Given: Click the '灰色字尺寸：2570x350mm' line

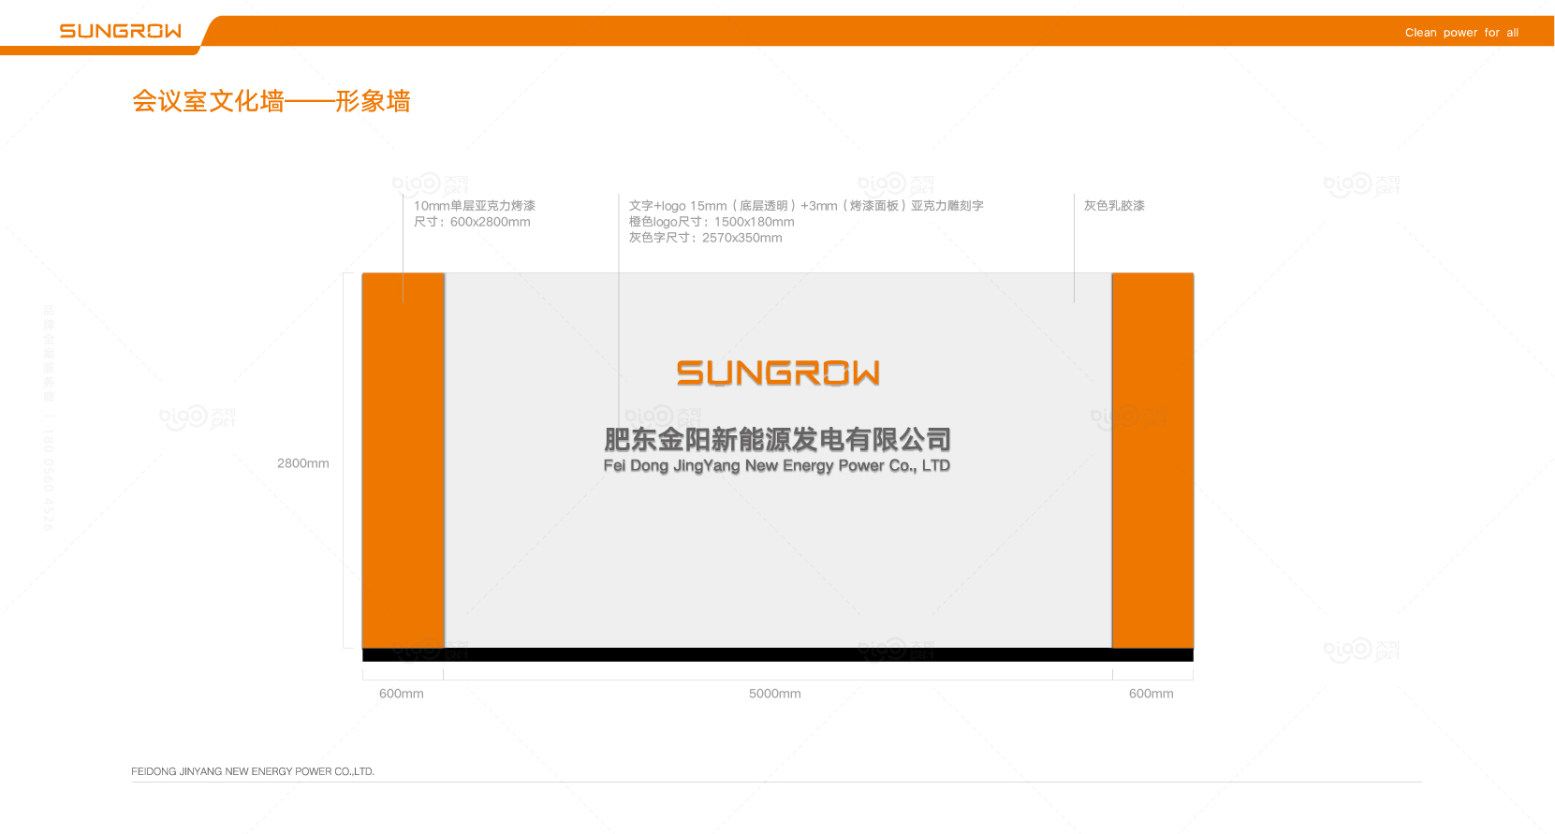Looking at the screenshot, I should (705, 238).
